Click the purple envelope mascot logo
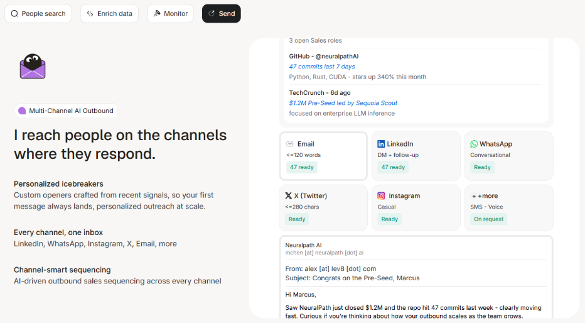This screenshot has width=585, height=323. (33, 66)
